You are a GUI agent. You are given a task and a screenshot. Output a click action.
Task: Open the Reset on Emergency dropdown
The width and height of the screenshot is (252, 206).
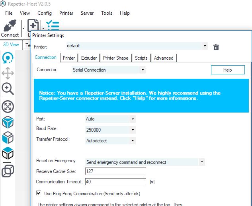[145, 162]
